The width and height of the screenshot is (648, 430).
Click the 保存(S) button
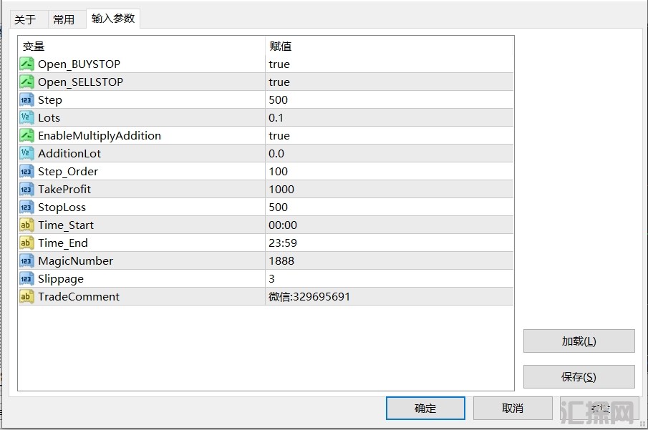(x=579, y=377)
